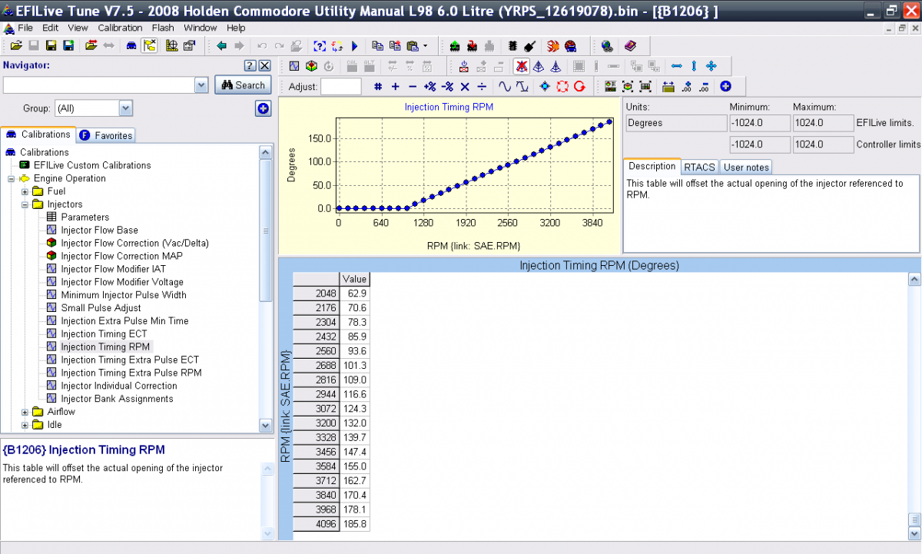The width and height of the screenshot is (922, 554).
Task: Click the blue play triangle icon
Action: pos(355,45)
